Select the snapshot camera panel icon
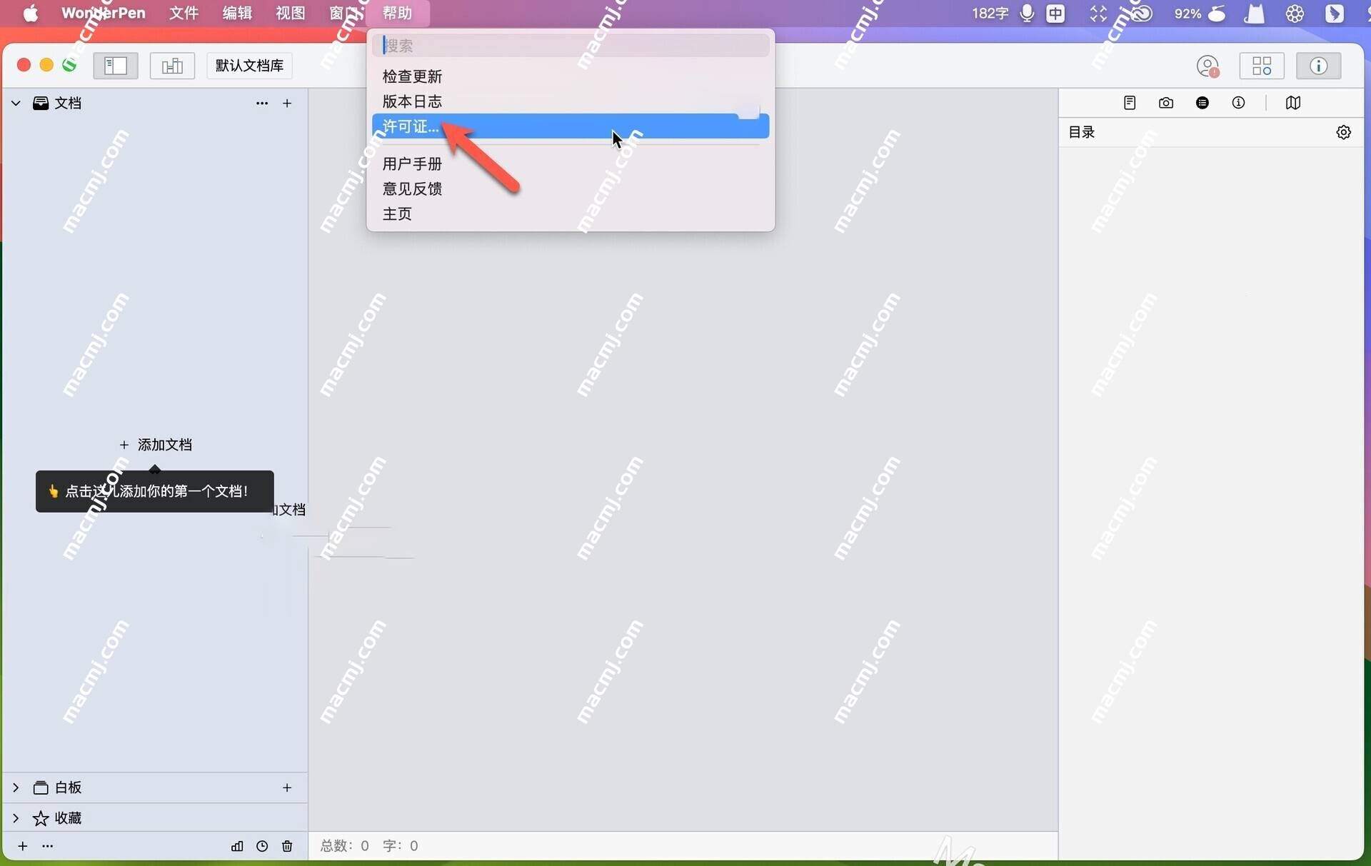The image size is (1371, 866). click(x=1166, y=103)
